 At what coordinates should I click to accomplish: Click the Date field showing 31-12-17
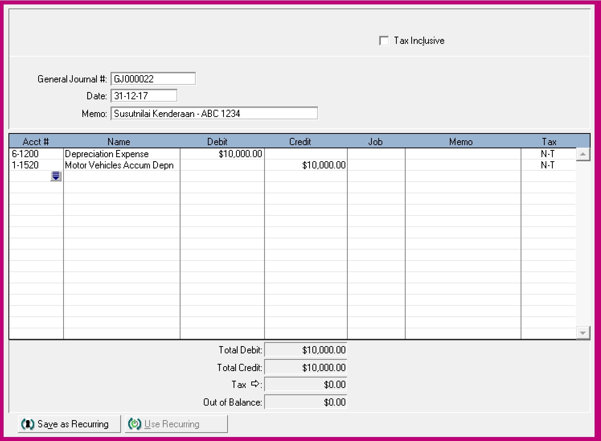click(x=144, y=96)
